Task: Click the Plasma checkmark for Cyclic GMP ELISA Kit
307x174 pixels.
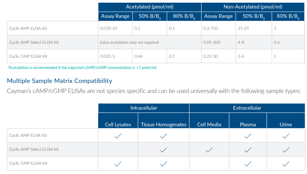Action: 248,164
